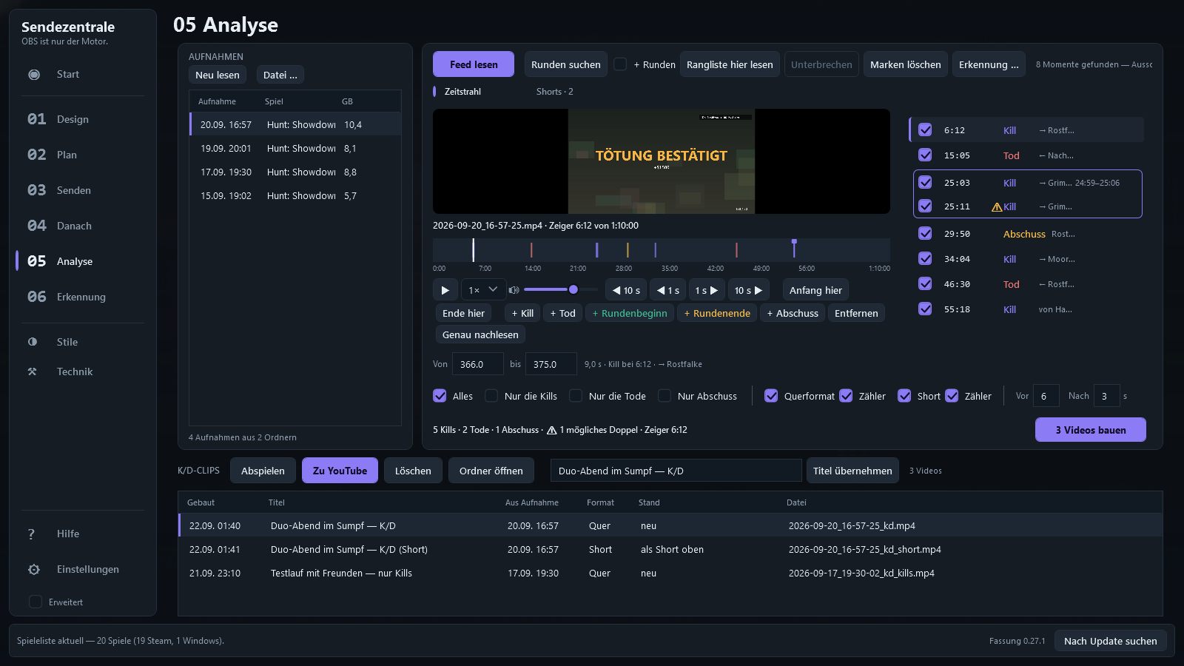Screen dimensions: 1184x666
Task: Toggle the Querformat checkbox
Action: [771, 396]
